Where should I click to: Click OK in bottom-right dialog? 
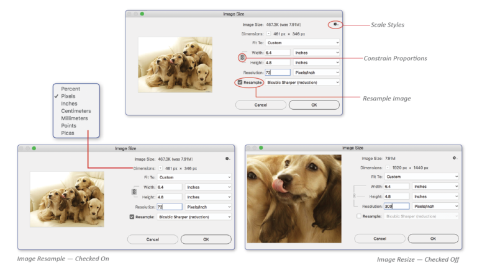[433, 239]
